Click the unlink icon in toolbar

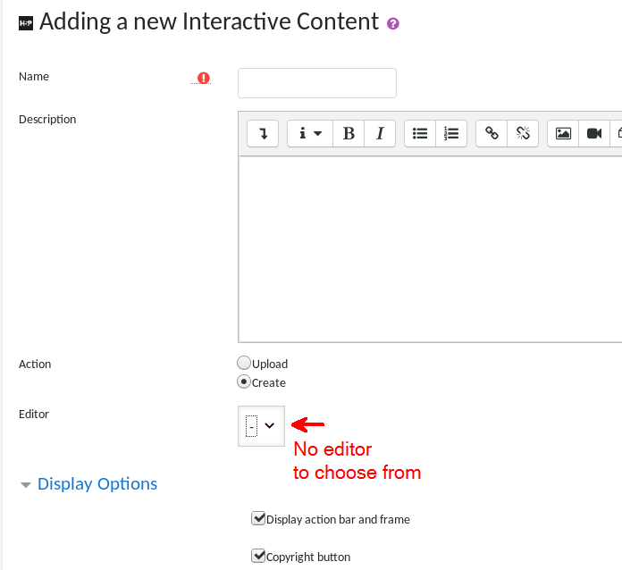pyautogui.click(x=523, y=134)
